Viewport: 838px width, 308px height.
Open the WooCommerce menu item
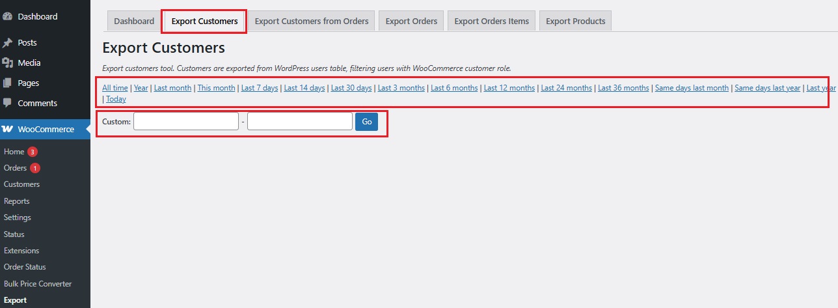coord(45,129)
